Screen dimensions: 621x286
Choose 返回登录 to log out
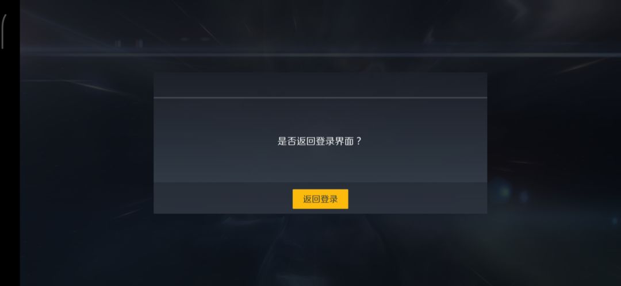[320, 199]
